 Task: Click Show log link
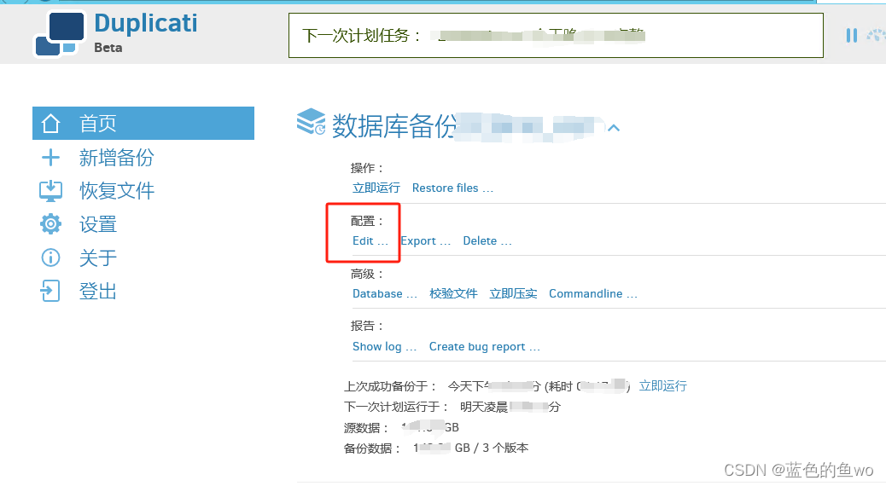[x=384, y=346]
